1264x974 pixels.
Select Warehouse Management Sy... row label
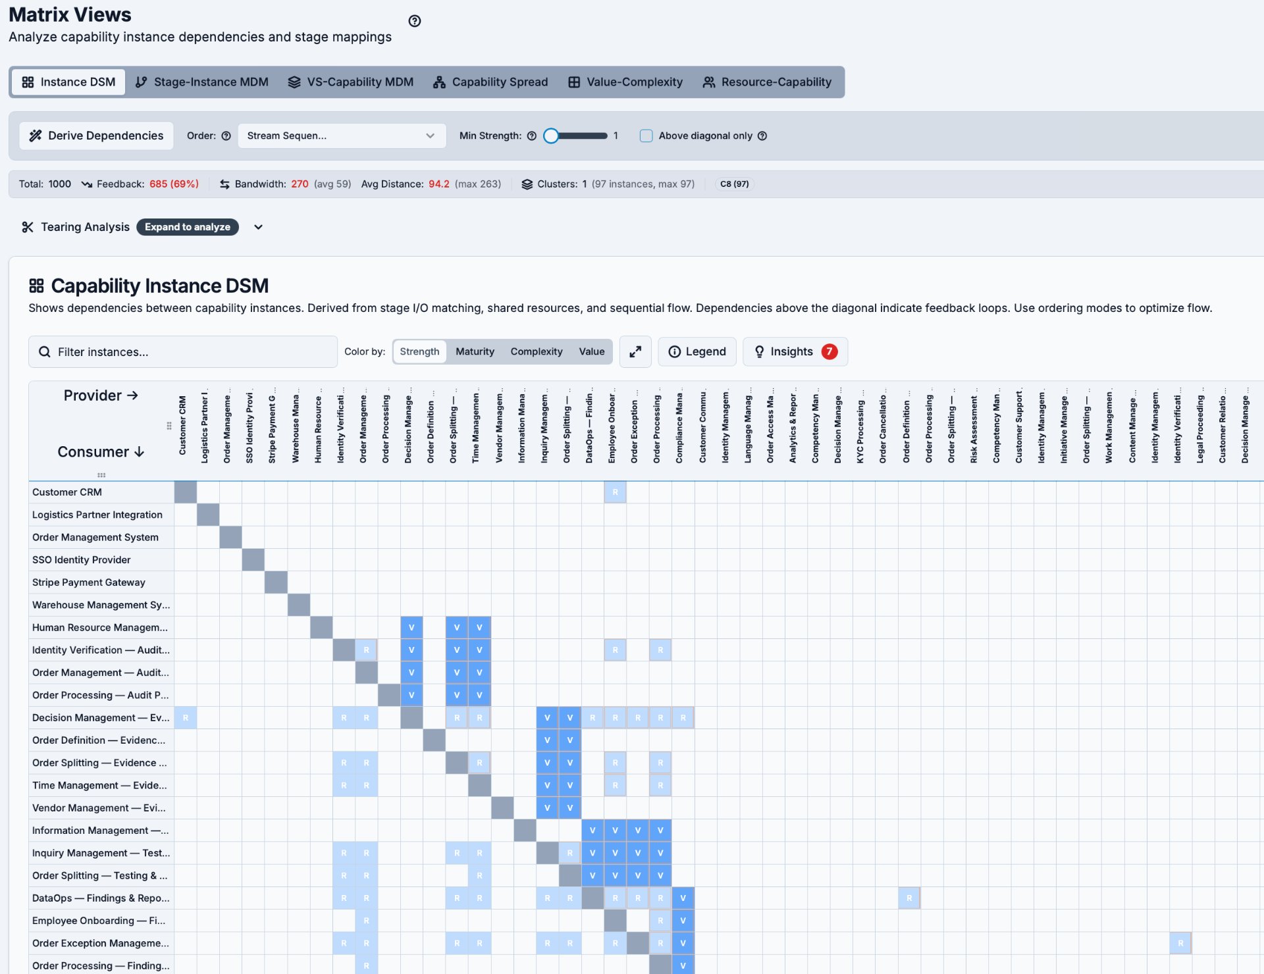point(101,605)
